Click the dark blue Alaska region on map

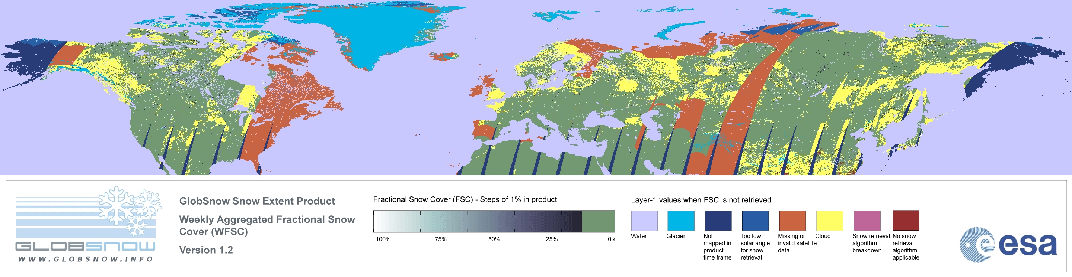(29, 58)
